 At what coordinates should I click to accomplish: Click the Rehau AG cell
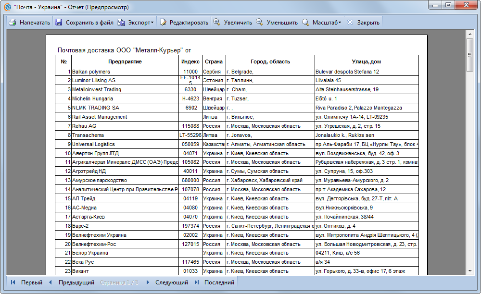coord(125,126)
